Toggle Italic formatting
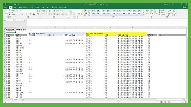Viewport: 191px width, 107px height. pyautogui.click(x=20, y=14)
